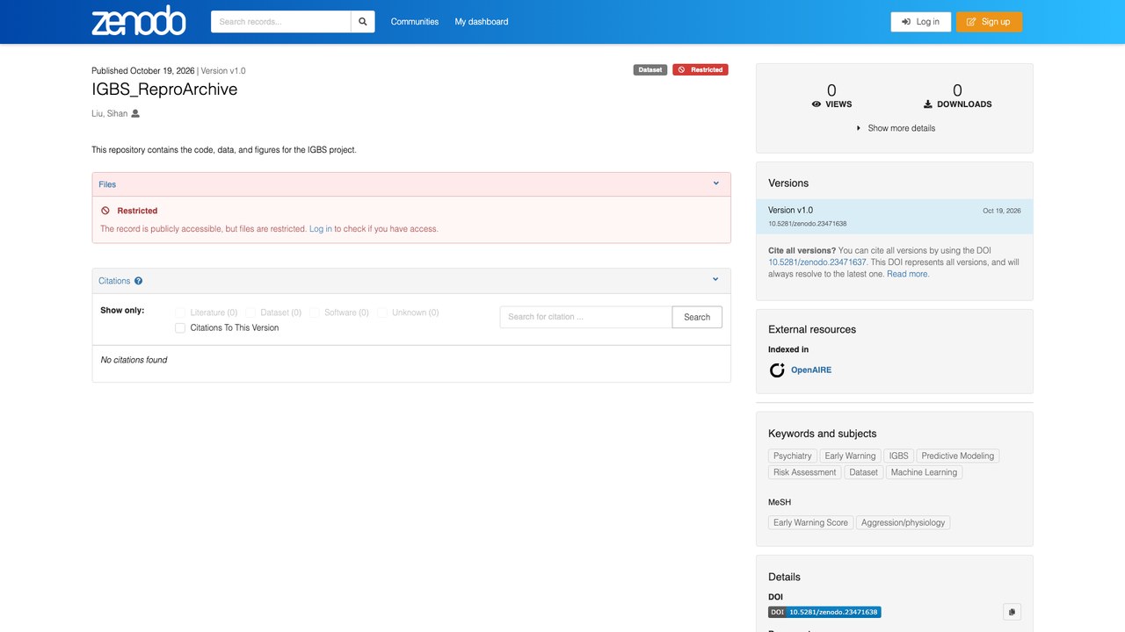Viewport: 1125px width, 632px height.
Task: Click the Citations panel heading
Action: 114,281
